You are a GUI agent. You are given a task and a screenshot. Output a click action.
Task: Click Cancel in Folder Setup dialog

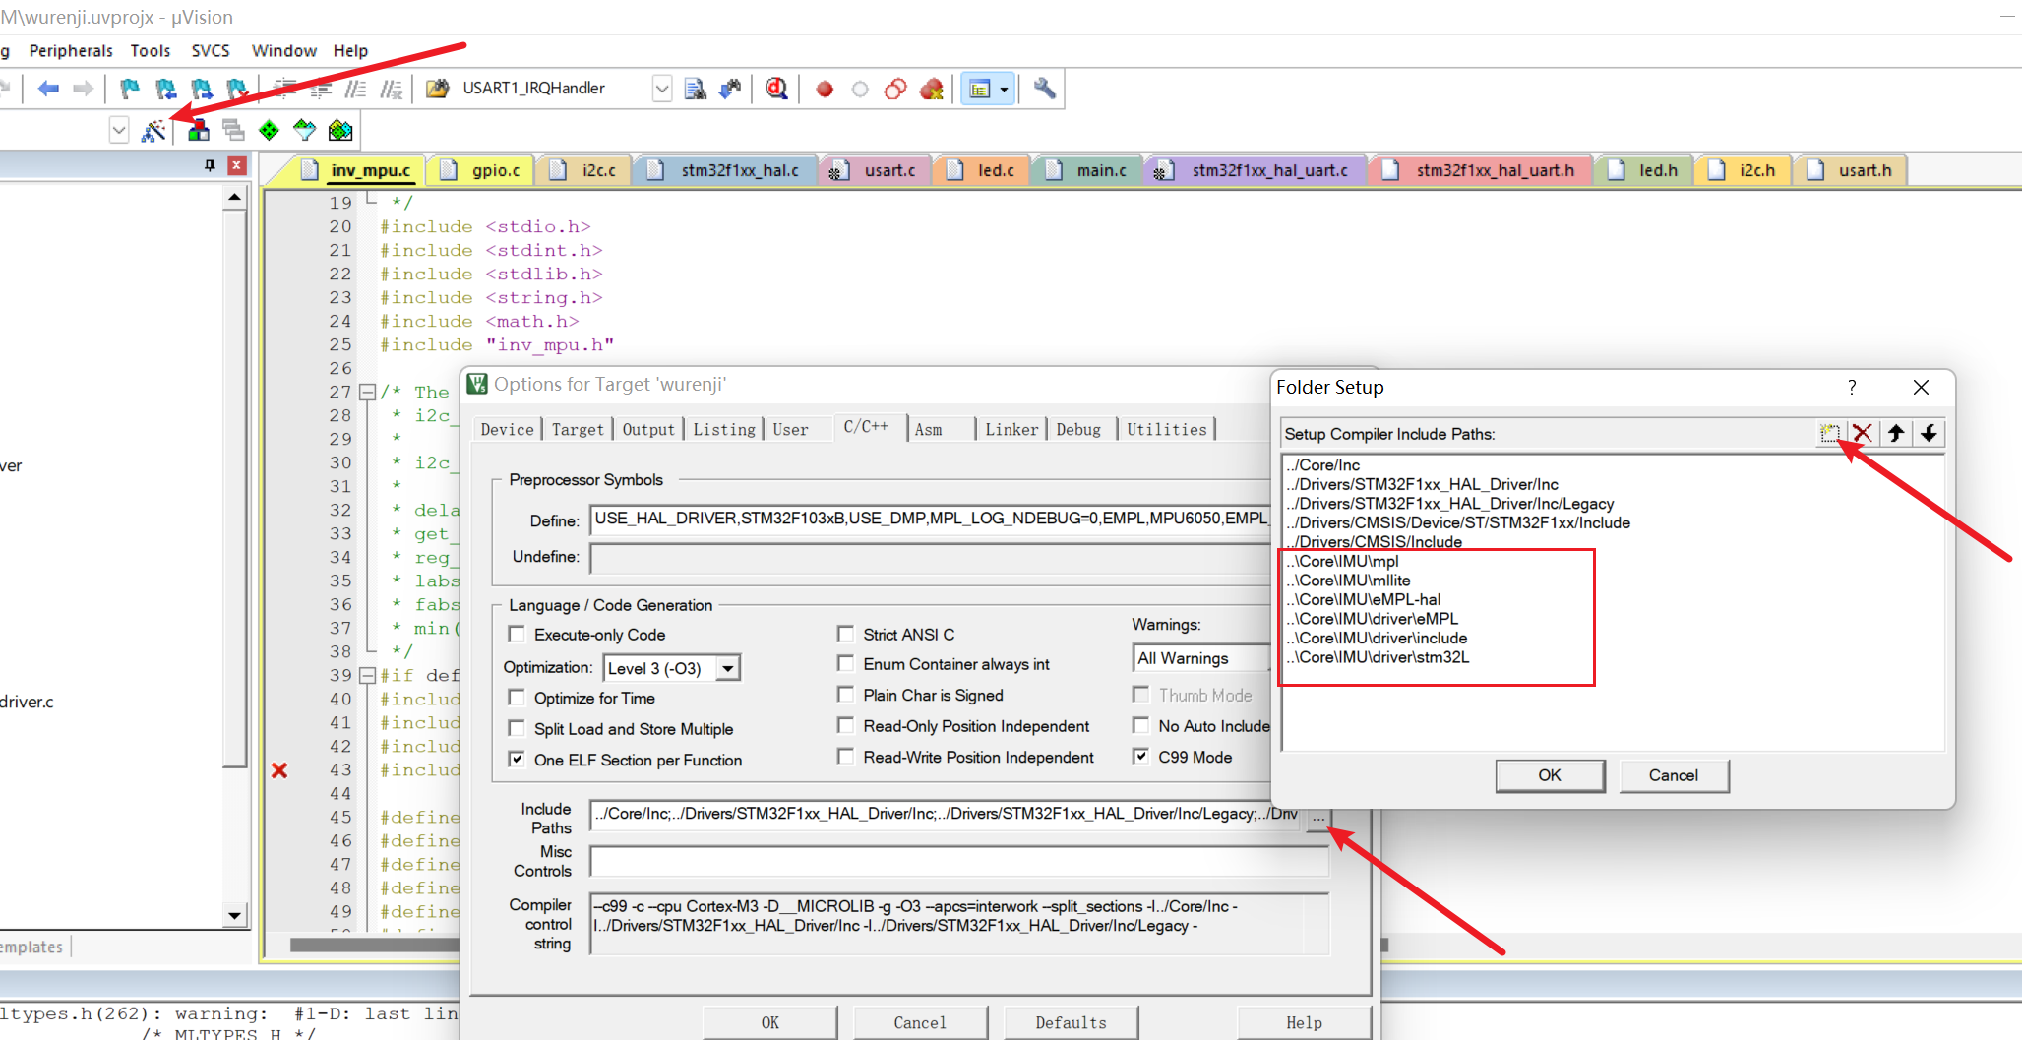tap(1674, 775)
